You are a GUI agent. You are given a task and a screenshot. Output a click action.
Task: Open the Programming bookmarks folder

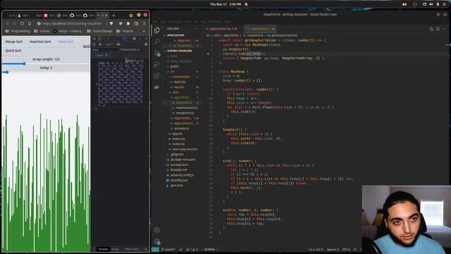pyautogui.click(x=18, y=31)
